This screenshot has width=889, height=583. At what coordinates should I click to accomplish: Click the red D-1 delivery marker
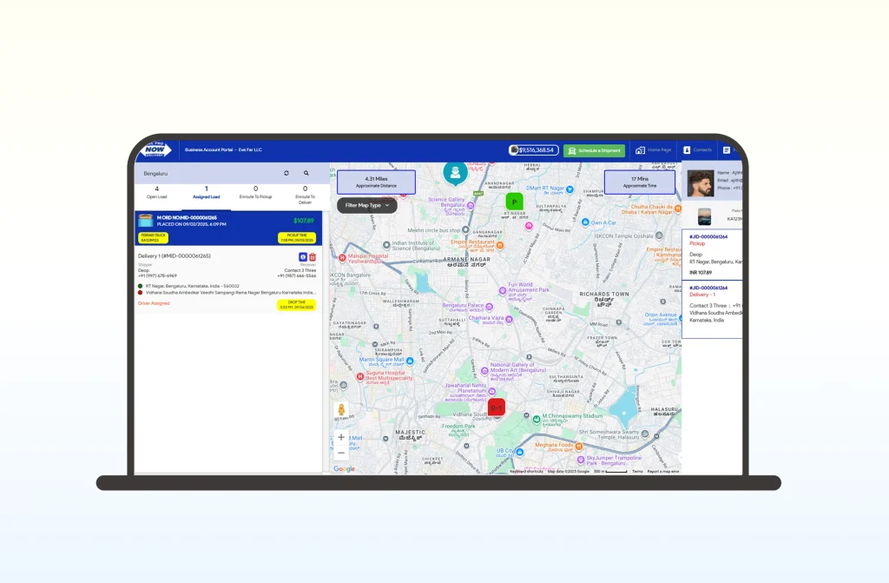tap(497, 407)
